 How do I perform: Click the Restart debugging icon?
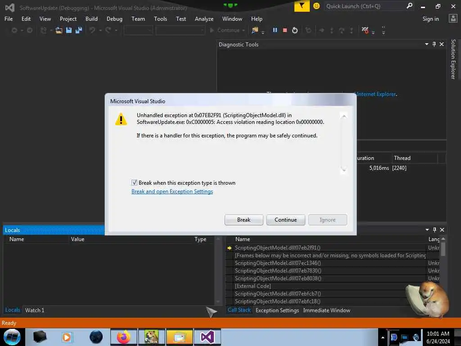coord(294,30)
